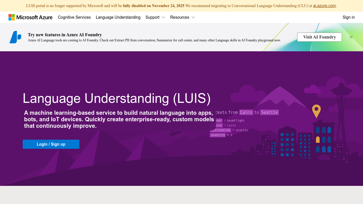This screenshot has width=363, height=204.
Task: Open Cognitive Services menu item
Action: 74,17
